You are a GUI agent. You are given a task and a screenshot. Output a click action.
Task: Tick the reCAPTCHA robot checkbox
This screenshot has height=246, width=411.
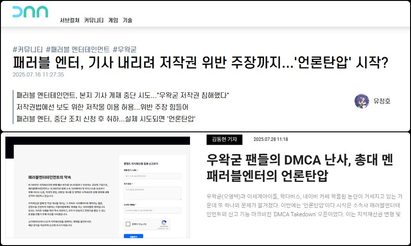tap(128, 224)
